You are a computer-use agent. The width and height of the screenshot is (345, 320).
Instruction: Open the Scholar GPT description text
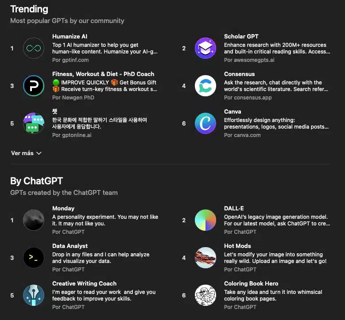click(277, 48)
